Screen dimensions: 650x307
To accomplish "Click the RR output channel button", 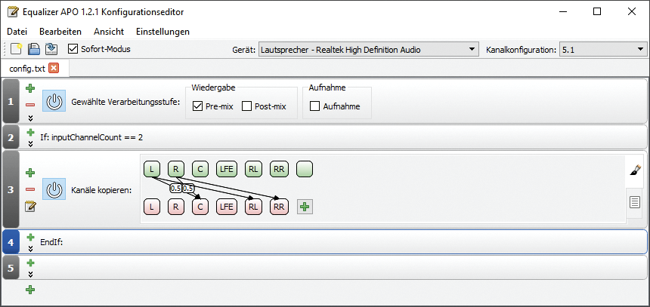I will tap(279, 206).
